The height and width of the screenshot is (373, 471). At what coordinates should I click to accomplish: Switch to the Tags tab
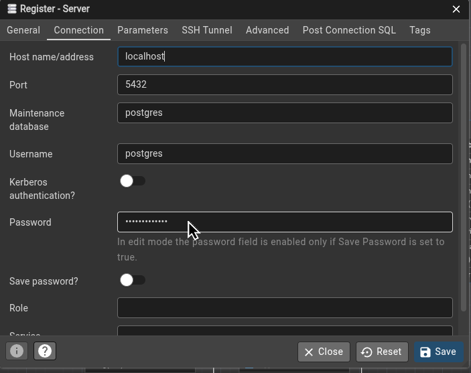coord(420,30)
